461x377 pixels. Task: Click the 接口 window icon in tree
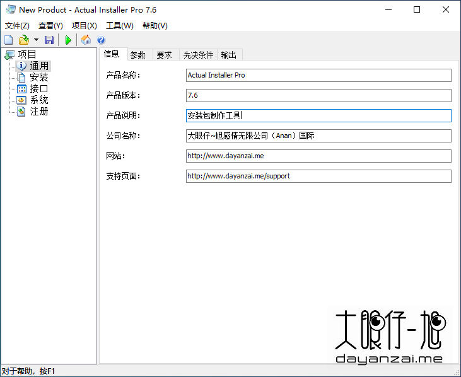(x=21, y=89)
